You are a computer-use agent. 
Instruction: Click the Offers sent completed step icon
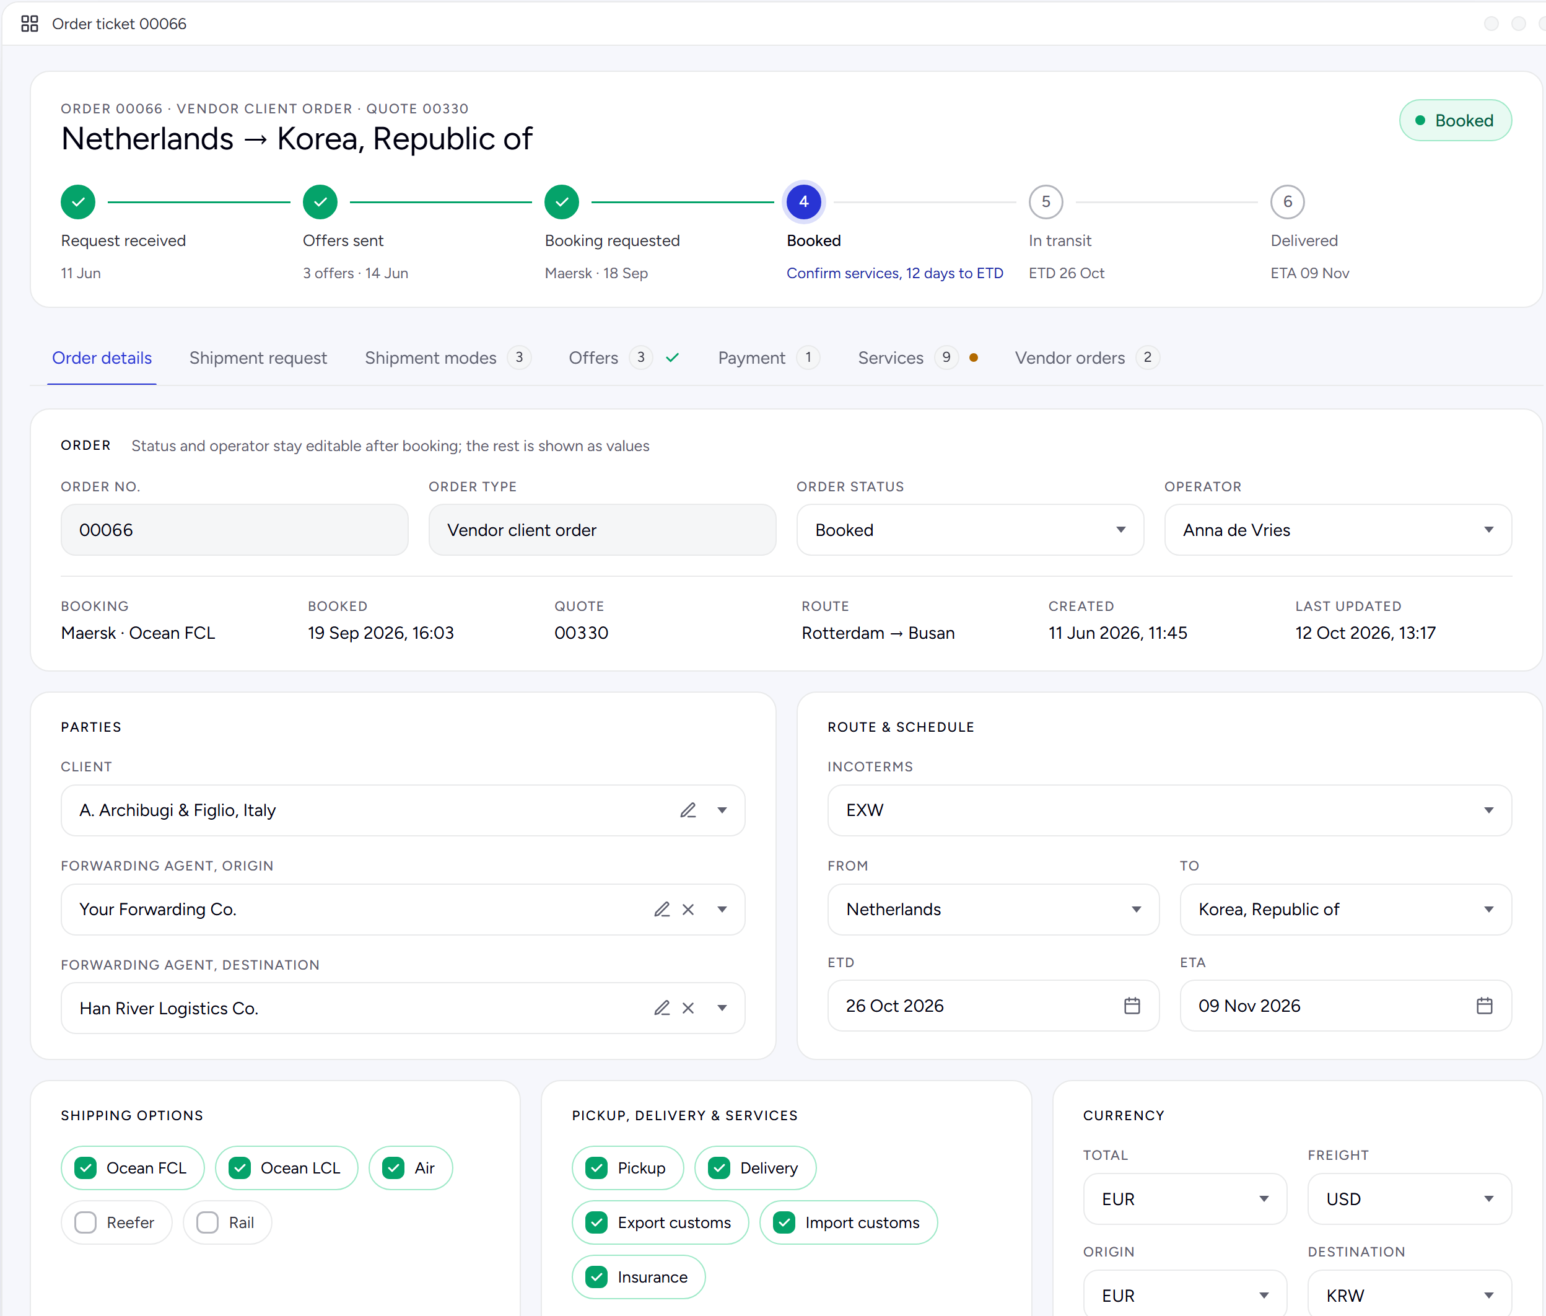(320, 202)
